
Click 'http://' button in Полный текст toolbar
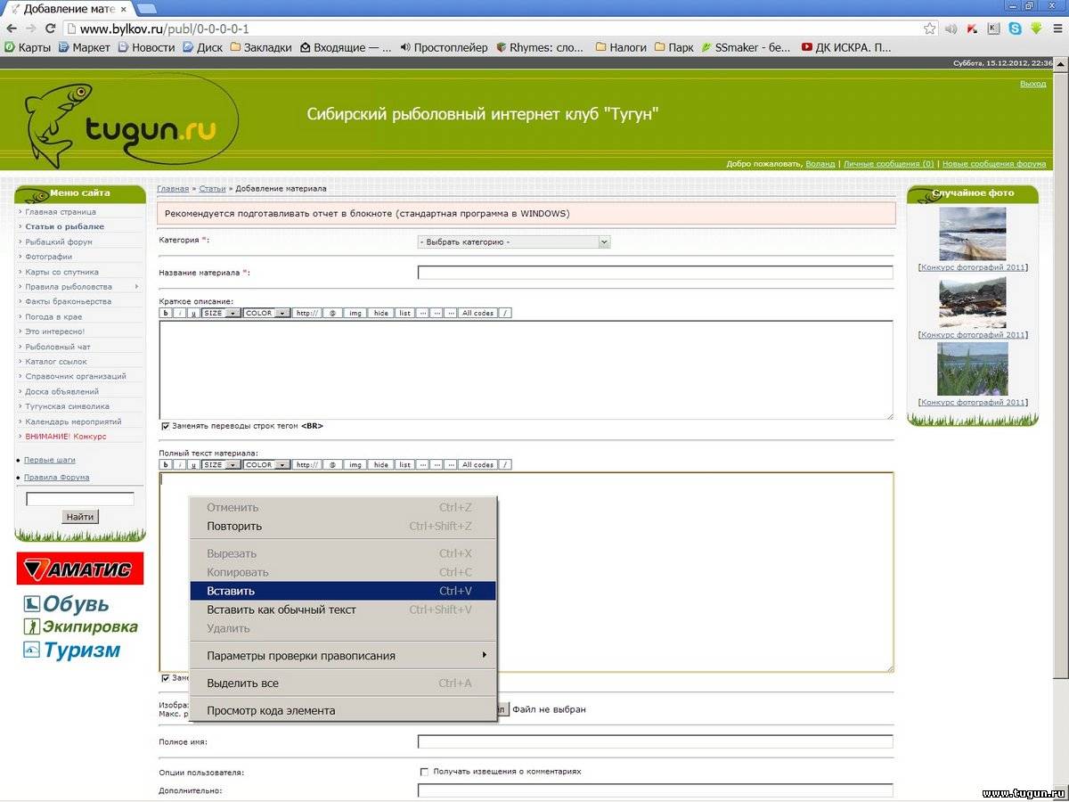[306, 464]
